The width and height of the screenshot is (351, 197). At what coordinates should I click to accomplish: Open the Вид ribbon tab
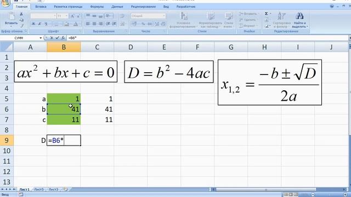[x=166, y=7]
